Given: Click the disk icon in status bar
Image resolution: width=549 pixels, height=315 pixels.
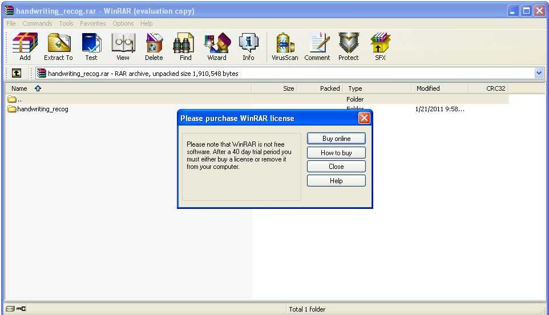Looking at the screenshot, I should [x=10, y=309].
